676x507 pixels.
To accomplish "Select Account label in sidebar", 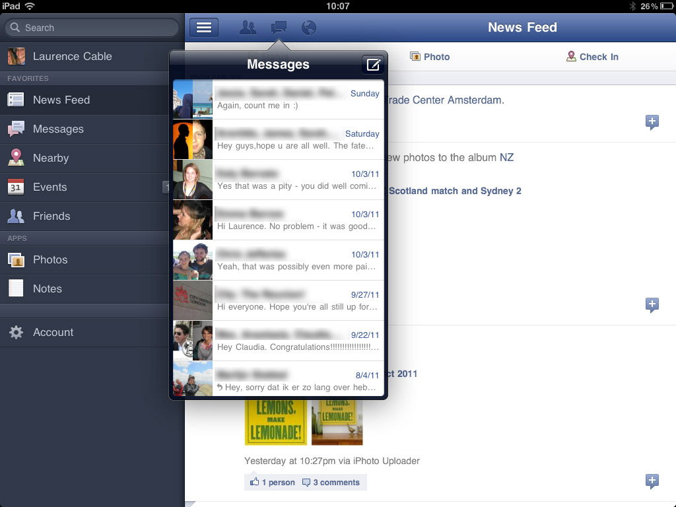I will [53, 332].
